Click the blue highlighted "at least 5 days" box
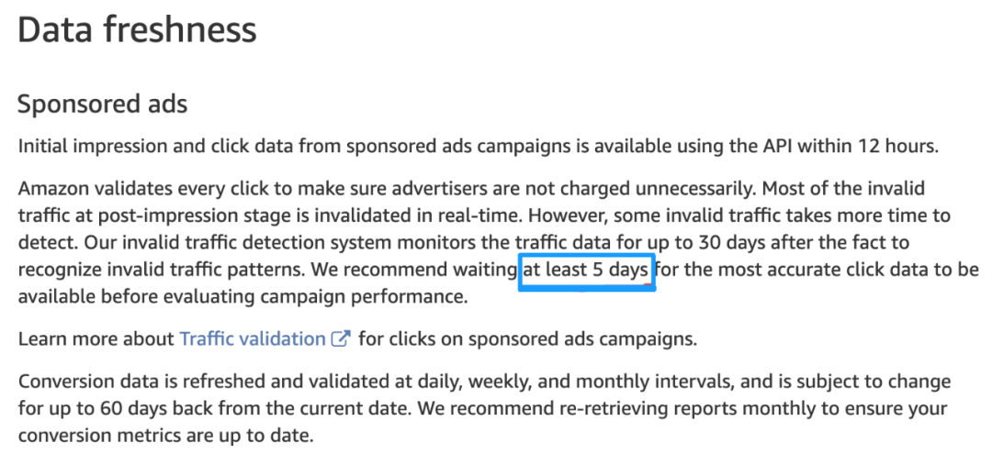The image size is (992, 465). [586, 271]
